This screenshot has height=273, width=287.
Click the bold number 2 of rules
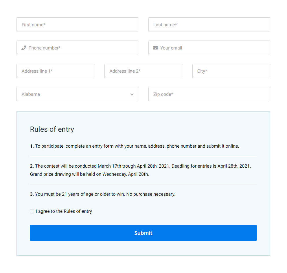point(32,166)
